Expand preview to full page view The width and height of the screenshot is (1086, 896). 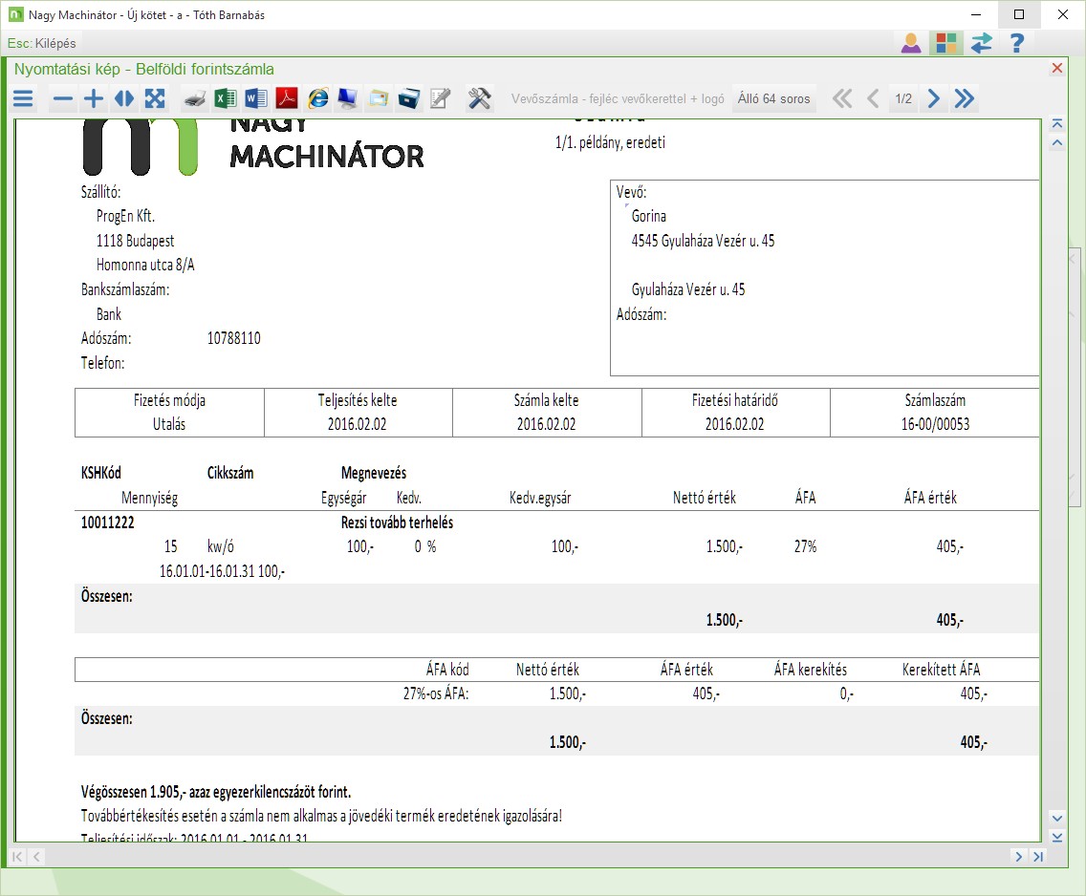pos(155,98)
